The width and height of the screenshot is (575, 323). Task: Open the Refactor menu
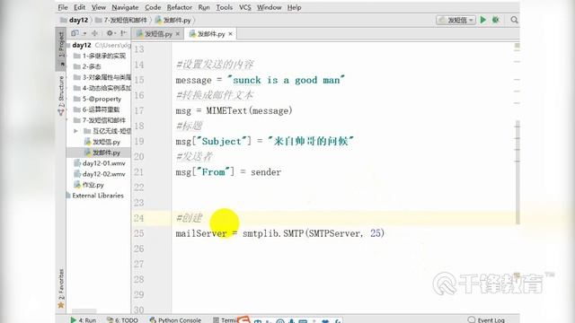coord(180,7)
